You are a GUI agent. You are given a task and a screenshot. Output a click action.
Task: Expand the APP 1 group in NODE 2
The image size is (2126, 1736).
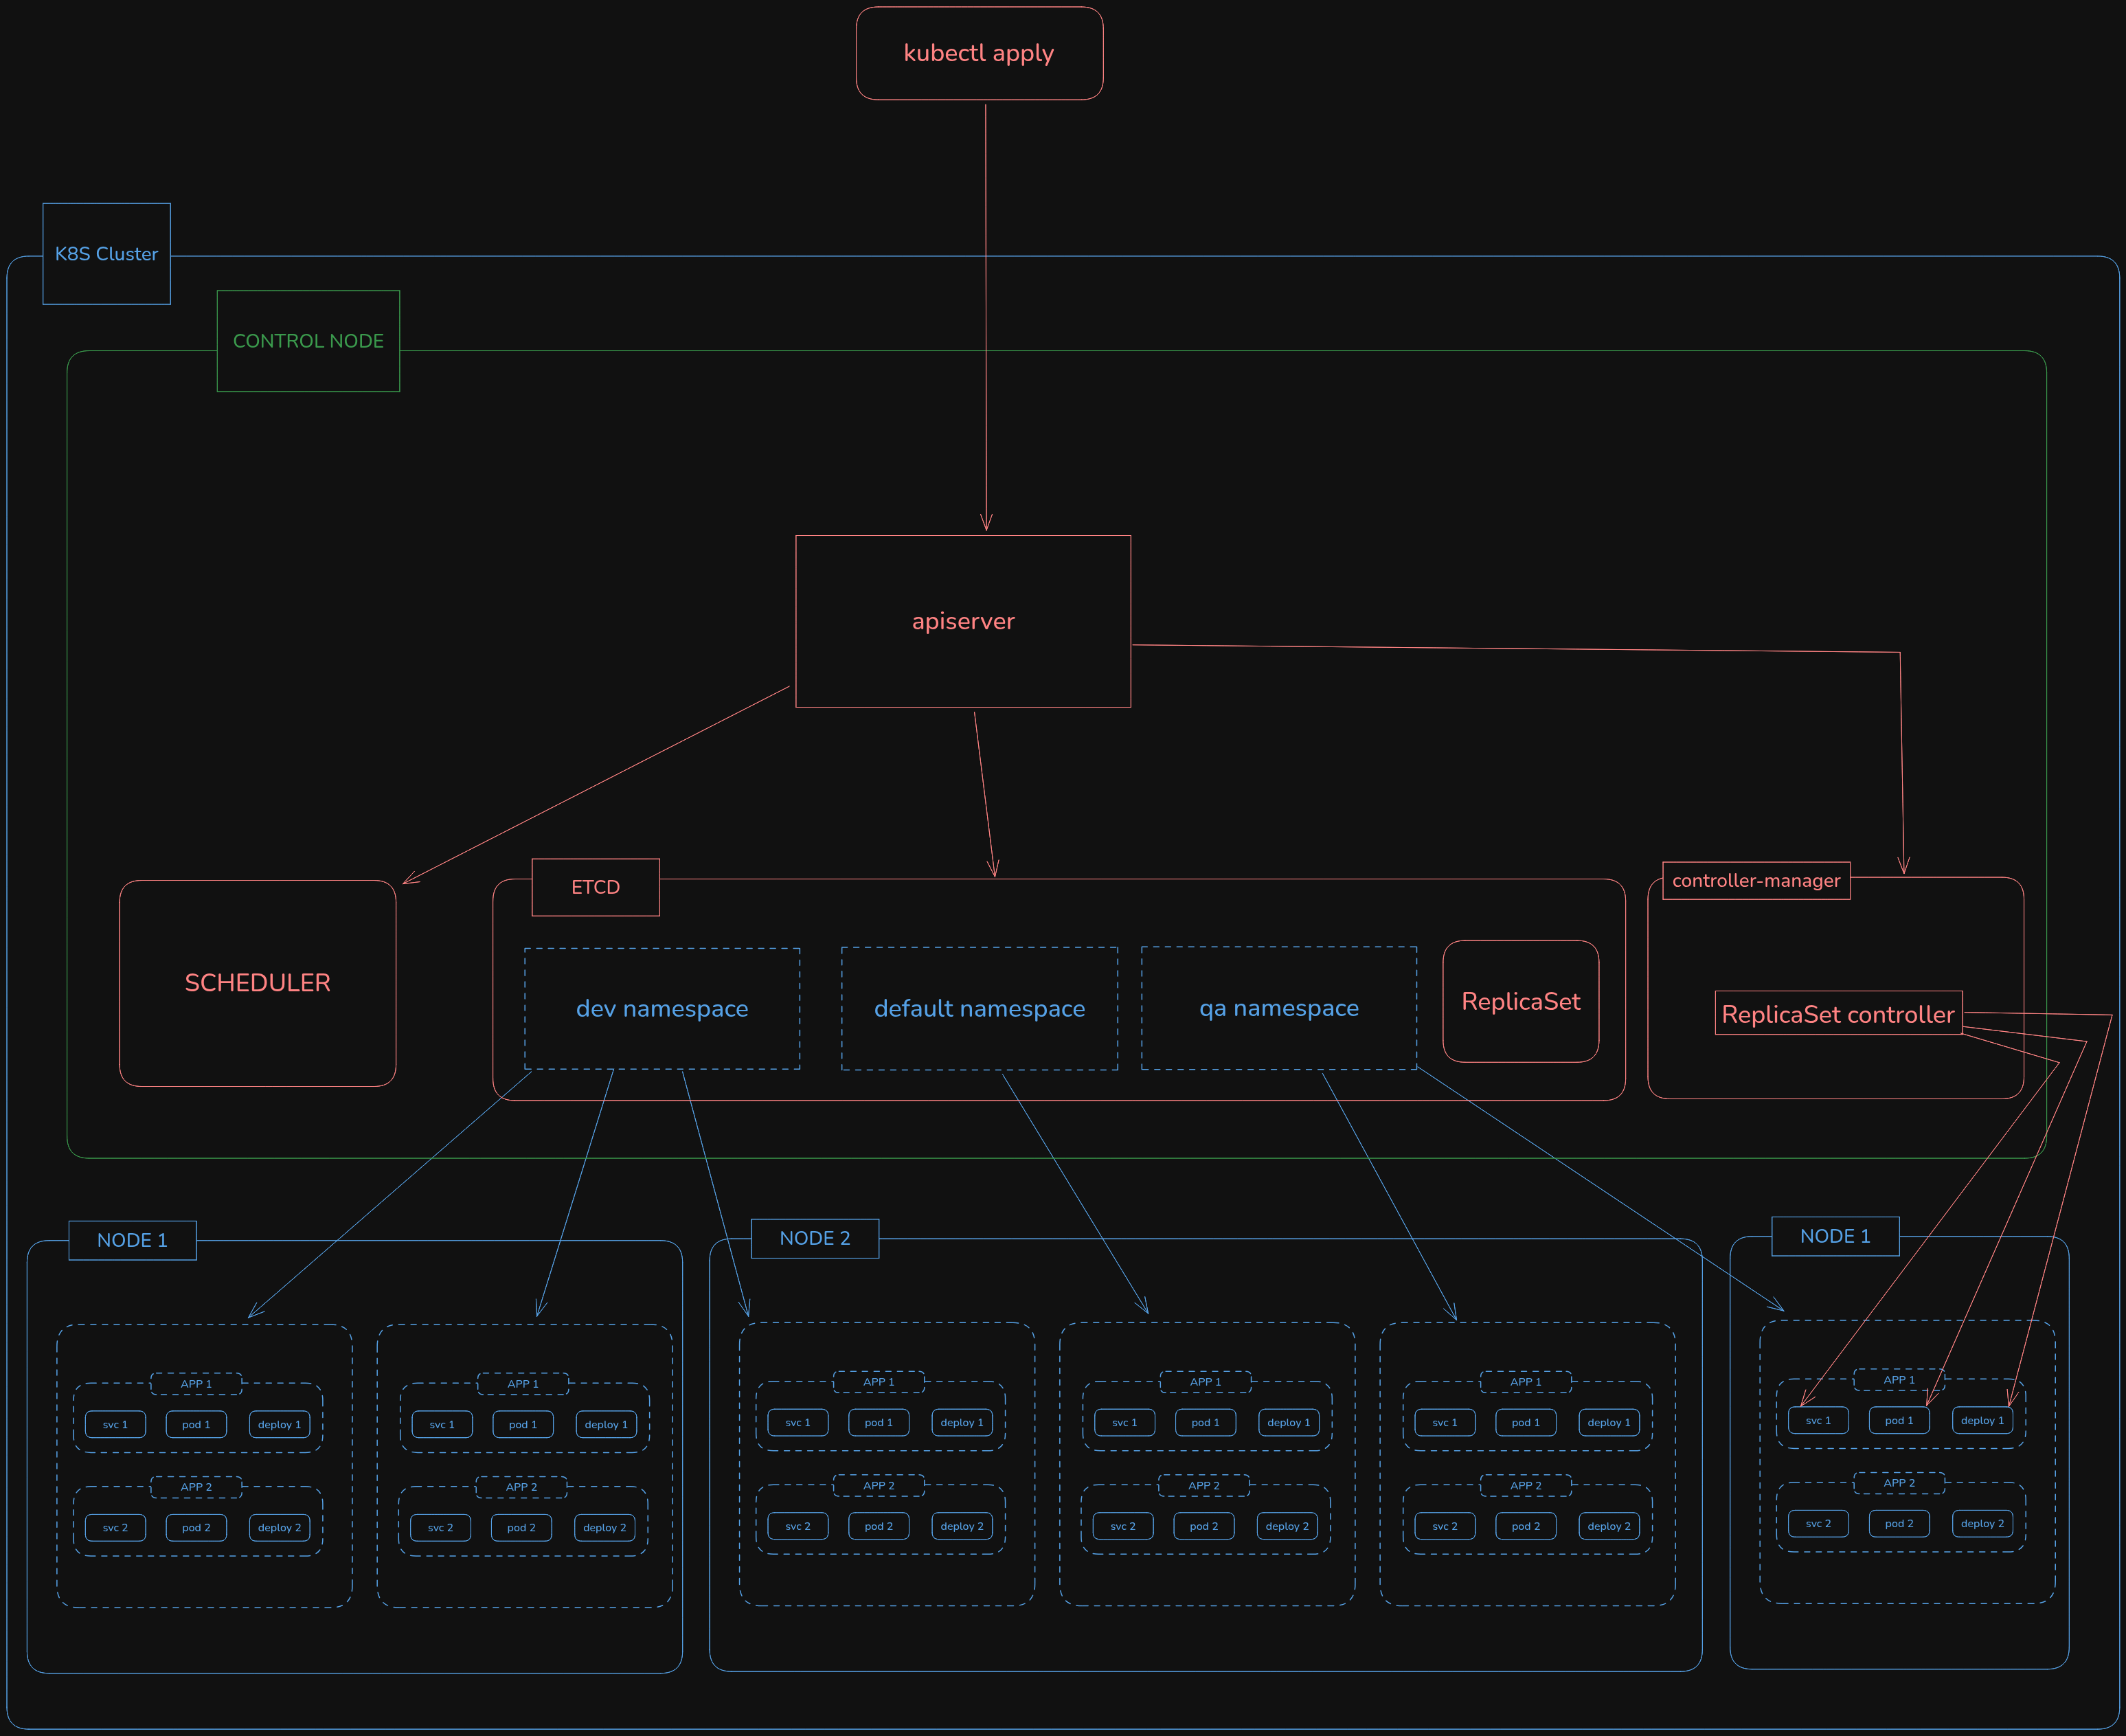(x=878, y=1382)
